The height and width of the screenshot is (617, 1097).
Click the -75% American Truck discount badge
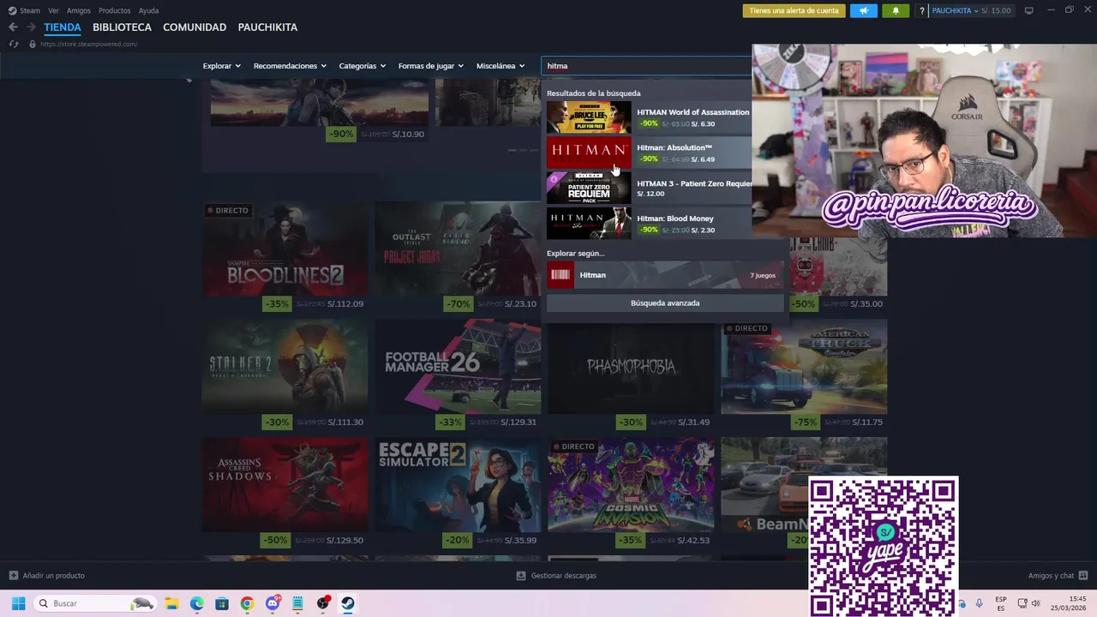click(805, 422)
